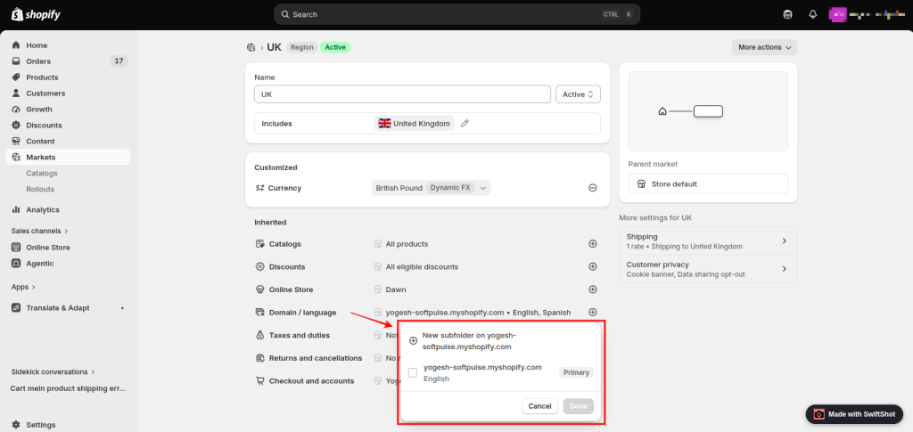Image resolution: width=913 pixels, height=432 pixels.
Task: Open British Pound currency dropdown
Action: [431, 188]
